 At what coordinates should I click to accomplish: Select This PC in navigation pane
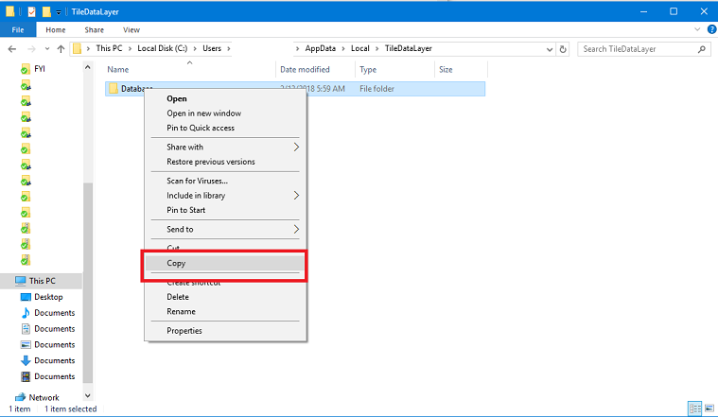(43, 281)
